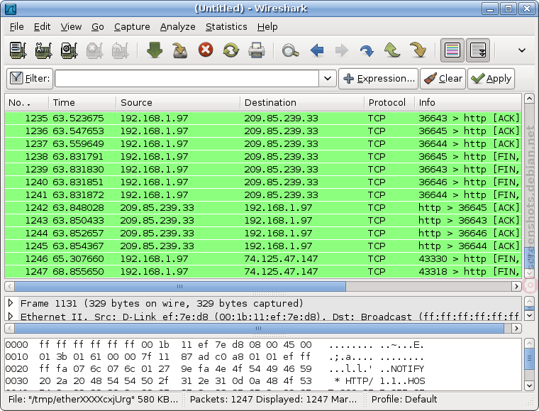This screenshot has height=411, width=539.
Task: Click the file path in status bar
Action: [93, 400]
